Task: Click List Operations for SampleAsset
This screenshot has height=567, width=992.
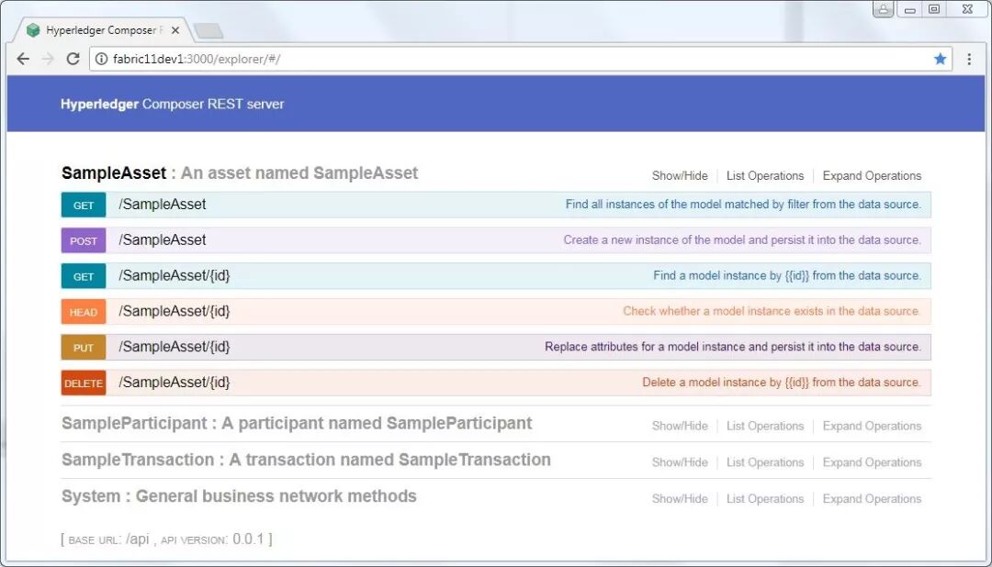Action: (765, 176)
